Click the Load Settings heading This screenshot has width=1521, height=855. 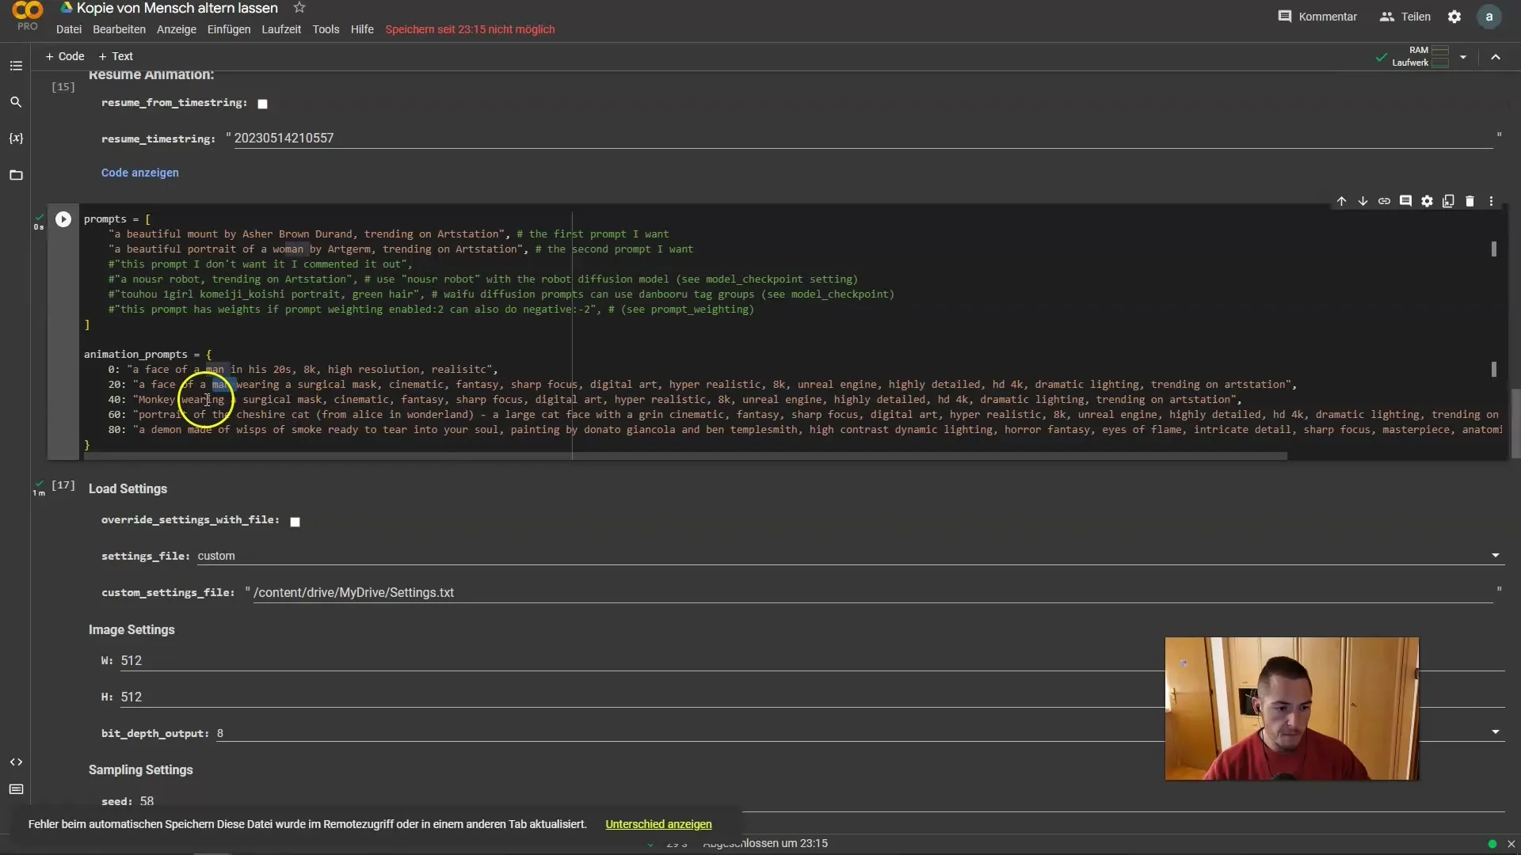click(128, 488)
